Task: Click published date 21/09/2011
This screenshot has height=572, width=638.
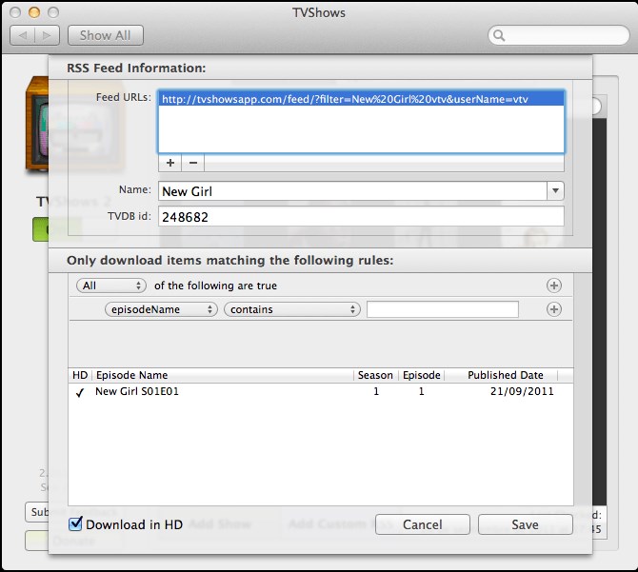Action: 522,391
